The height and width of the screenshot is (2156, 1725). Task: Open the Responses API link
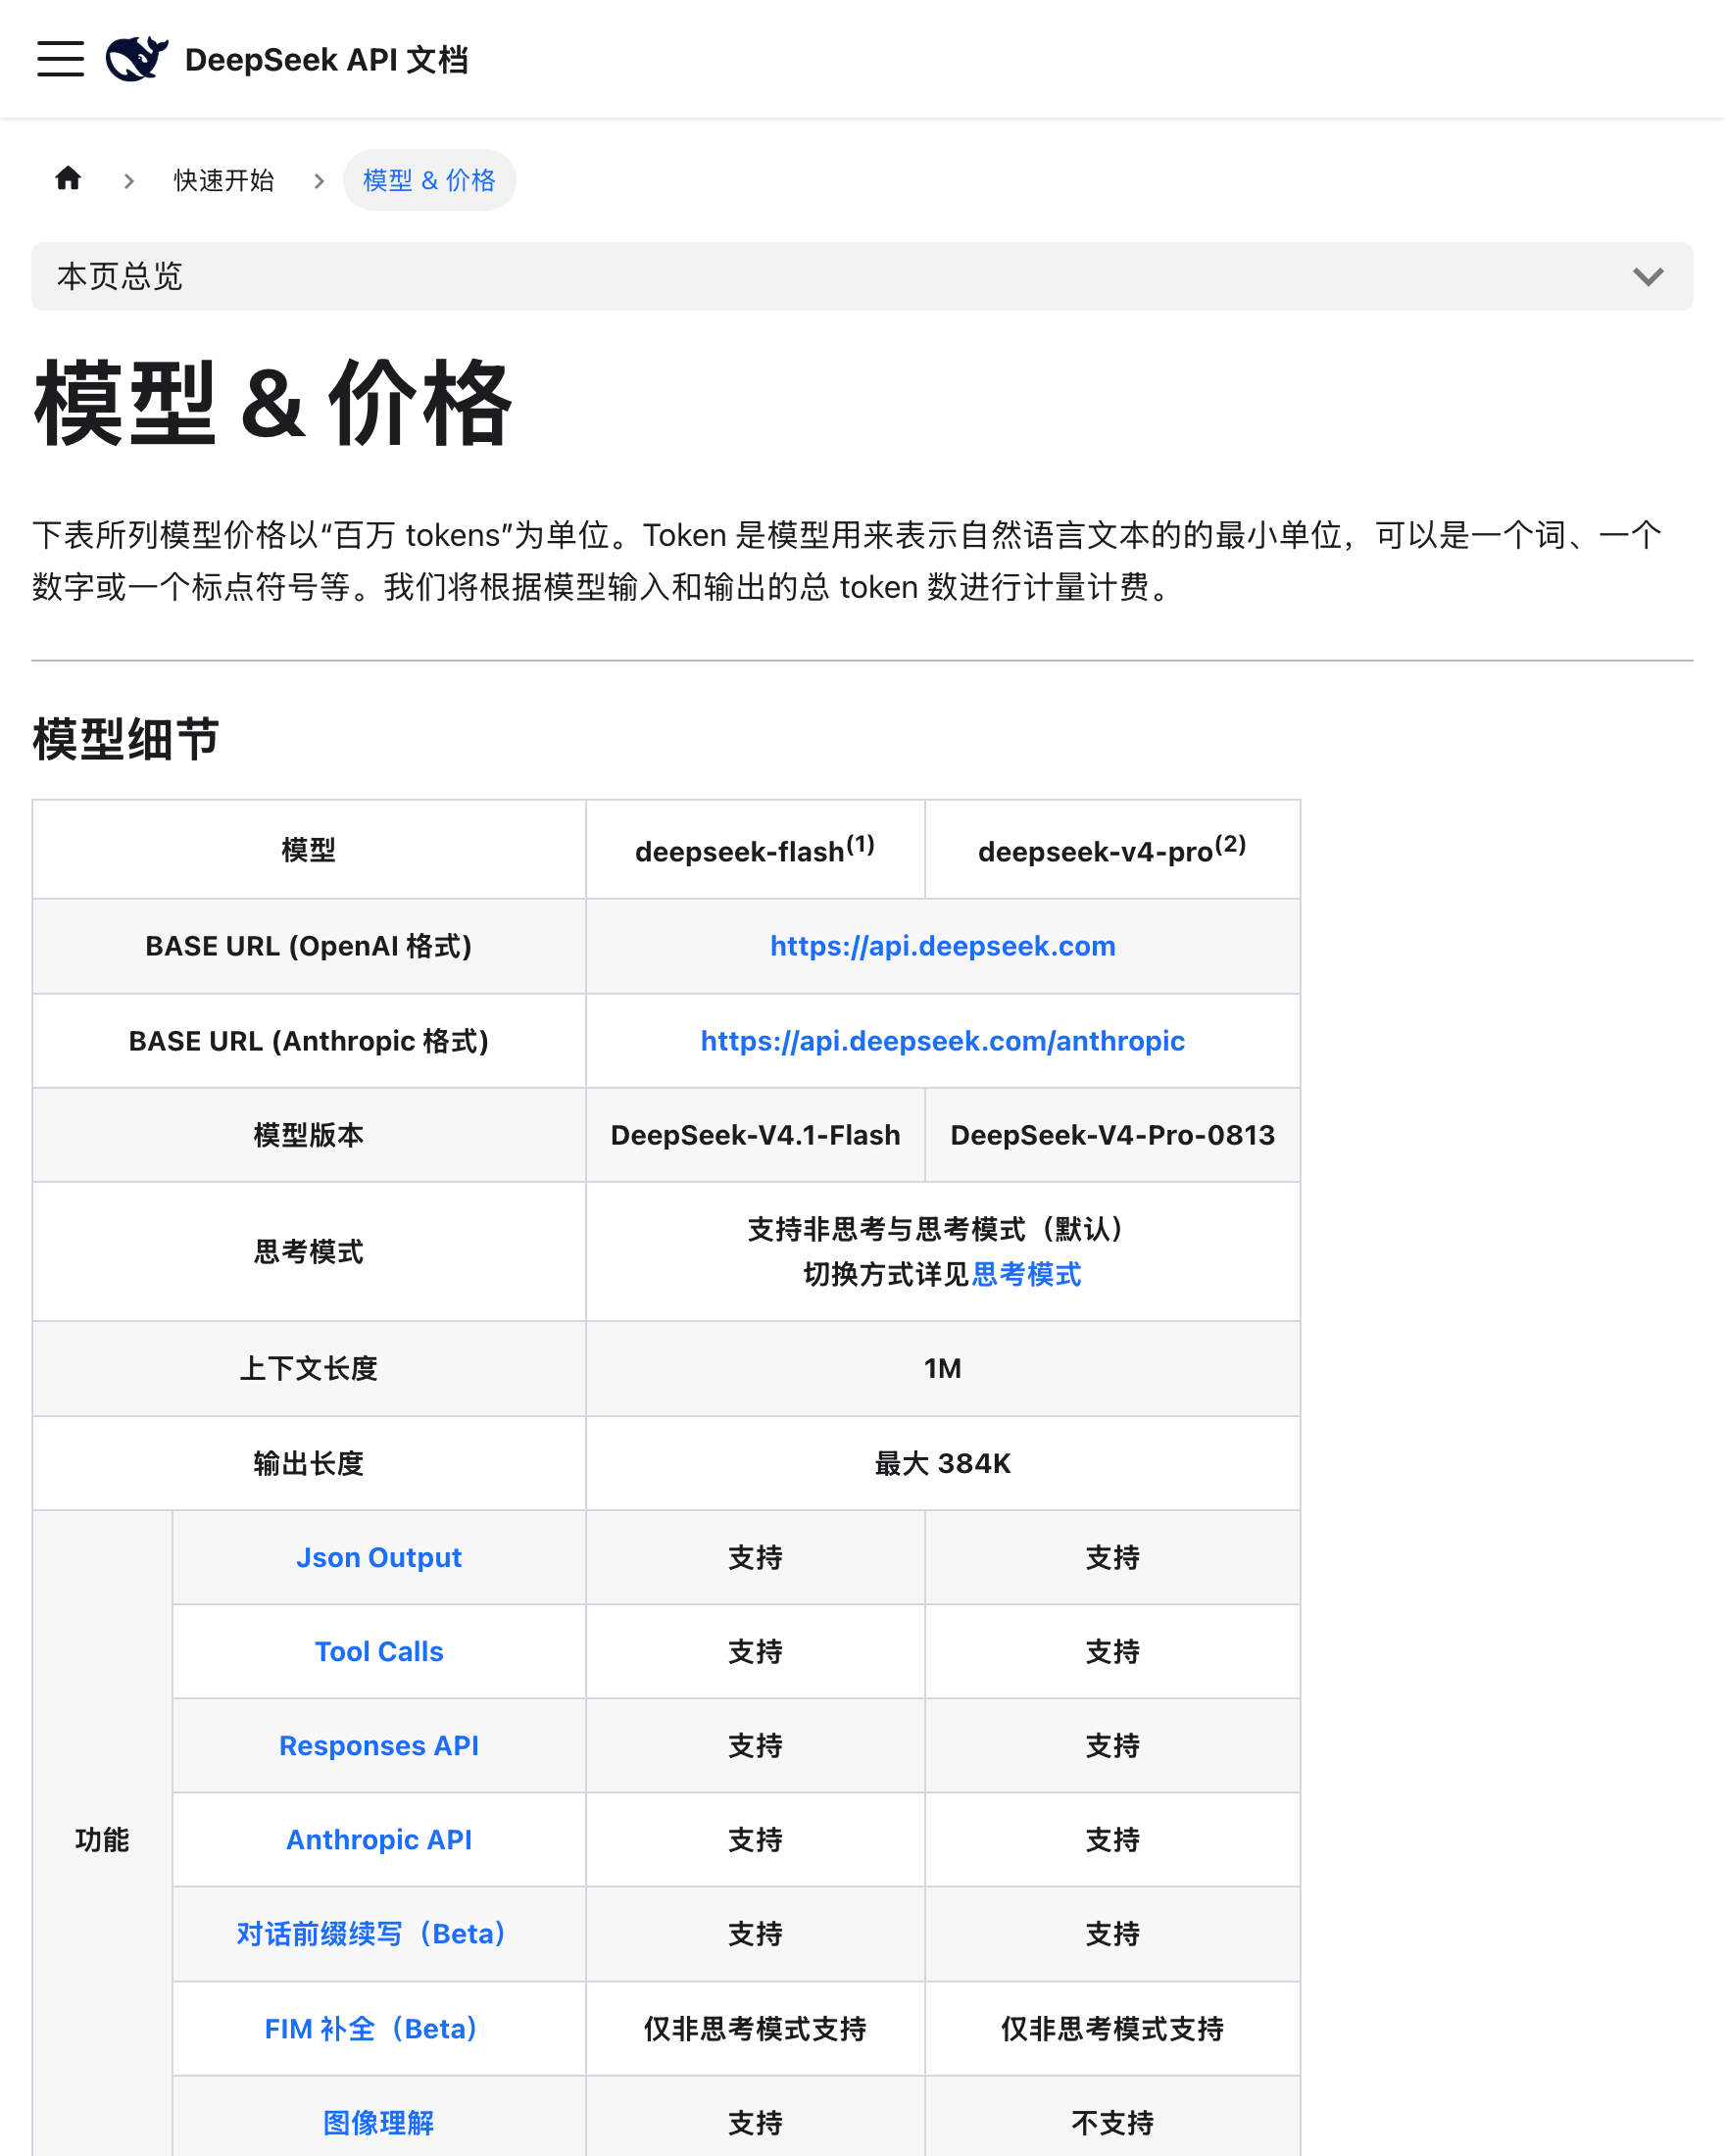379,1746
